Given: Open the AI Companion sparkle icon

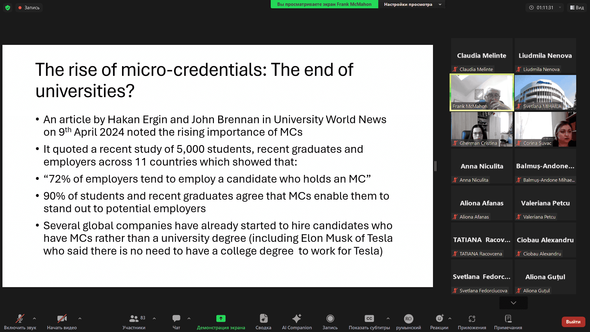Looking at the screenshot, I should point(297,318).
